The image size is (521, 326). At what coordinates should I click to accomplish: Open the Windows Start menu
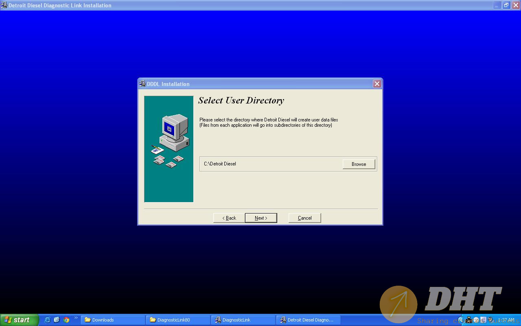(x=19, y=320)
